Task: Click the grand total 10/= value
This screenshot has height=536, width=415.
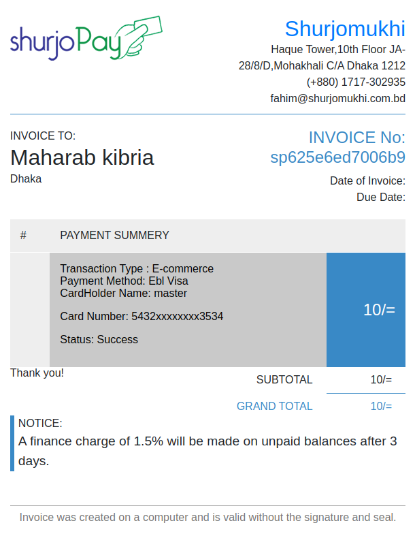Action: coord(381,406)
